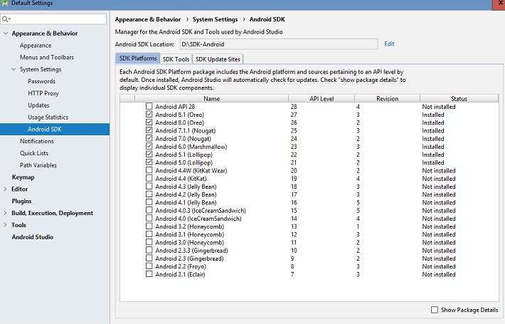
Task: Uncheck Android 8.1 (Oreo) platform
Action: pos(149,115)
